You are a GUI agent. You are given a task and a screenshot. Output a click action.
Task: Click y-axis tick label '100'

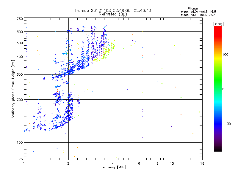pyautogui.click(x=20, y=142)
